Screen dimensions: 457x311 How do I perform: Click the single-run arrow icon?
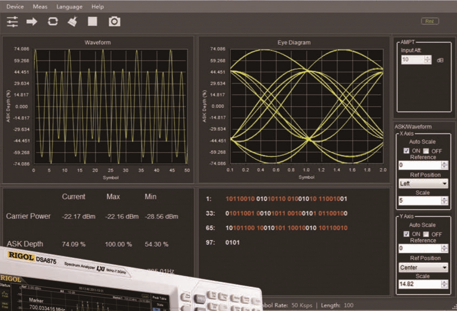(x=32, y=22)
